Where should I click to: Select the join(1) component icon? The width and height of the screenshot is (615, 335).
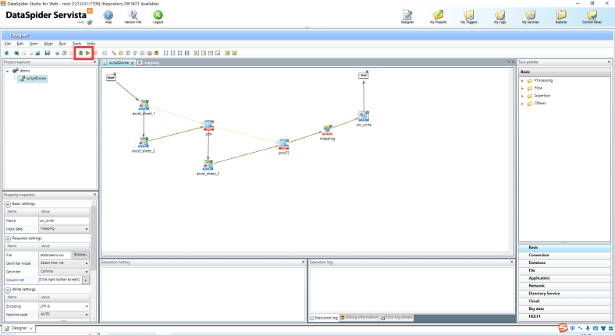283,144
